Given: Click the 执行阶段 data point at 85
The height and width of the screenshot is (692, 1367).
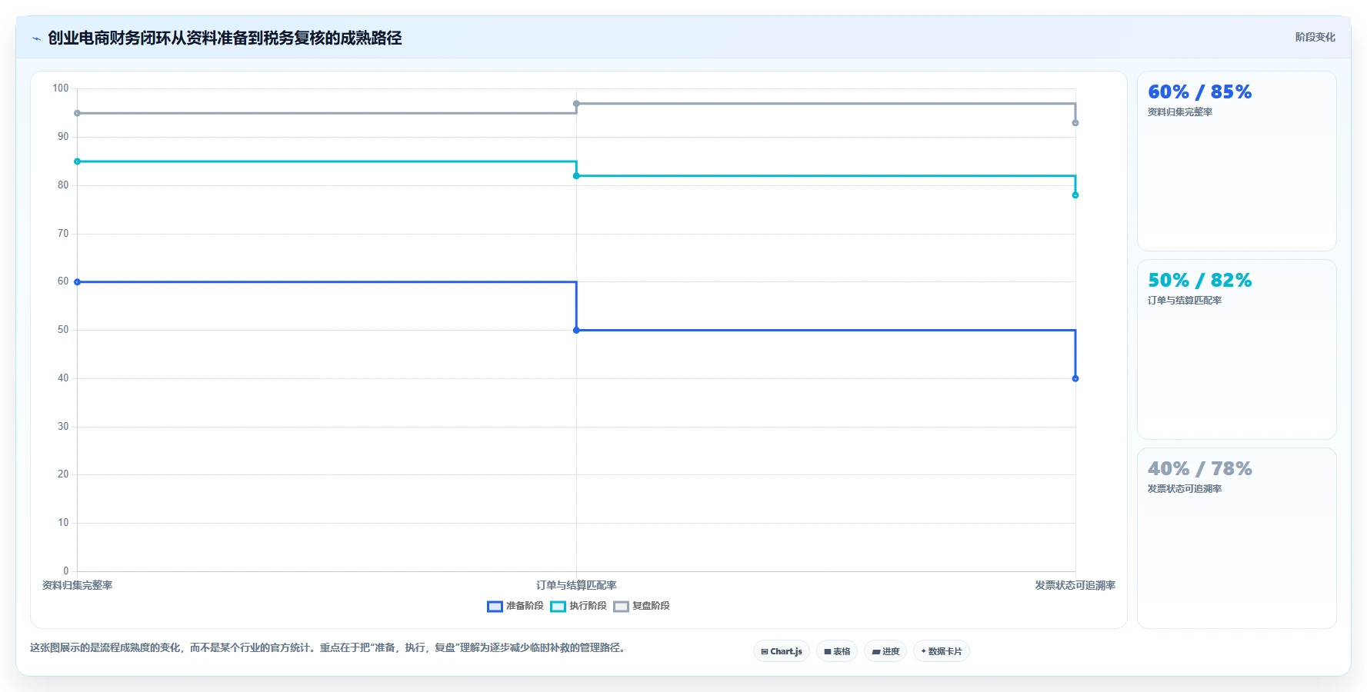Looking at the screenshot, I should pyautogui.click(x=77, y=161).
